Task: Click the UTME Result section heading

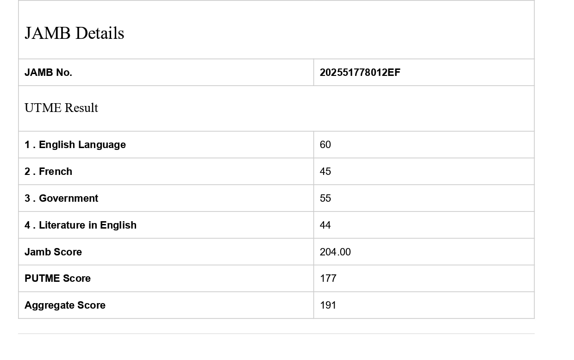Action: (61, 108)
